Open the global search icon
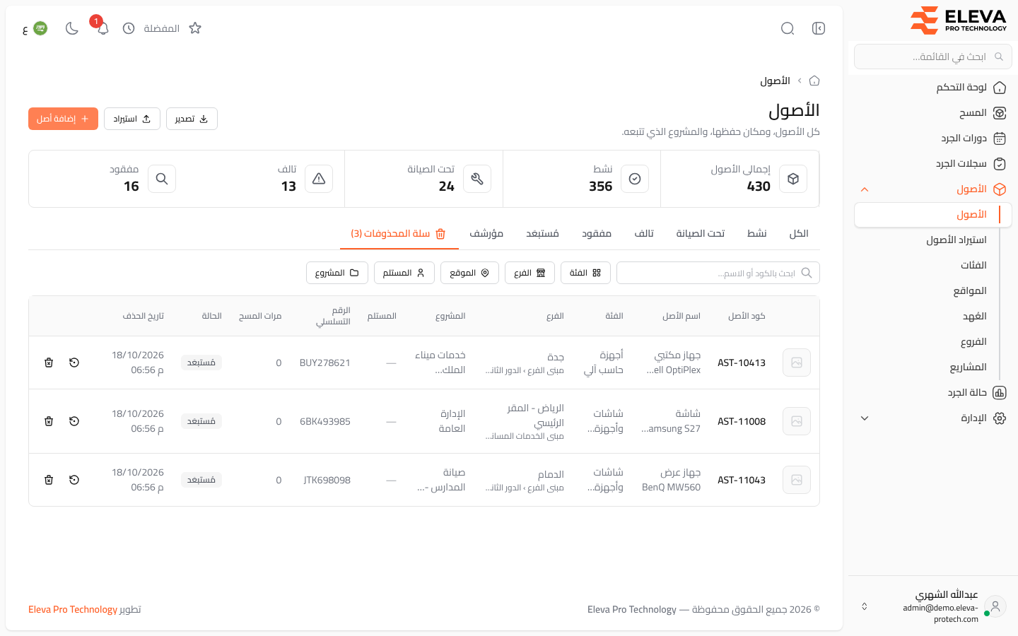Image resolution: width=1018 pixels, height=636 pixels. tap(788, 28)
